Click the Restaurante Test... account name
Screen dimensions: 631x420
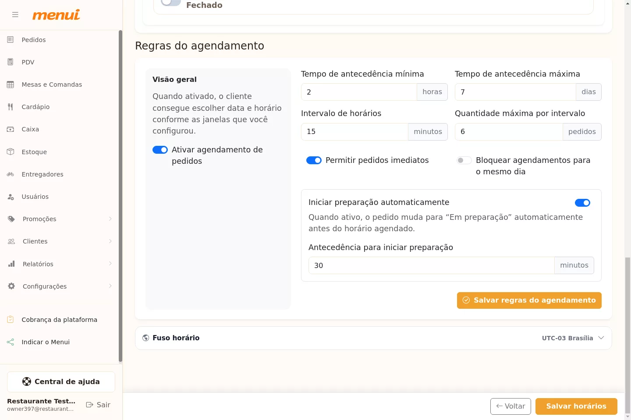[x=41, y=401]
